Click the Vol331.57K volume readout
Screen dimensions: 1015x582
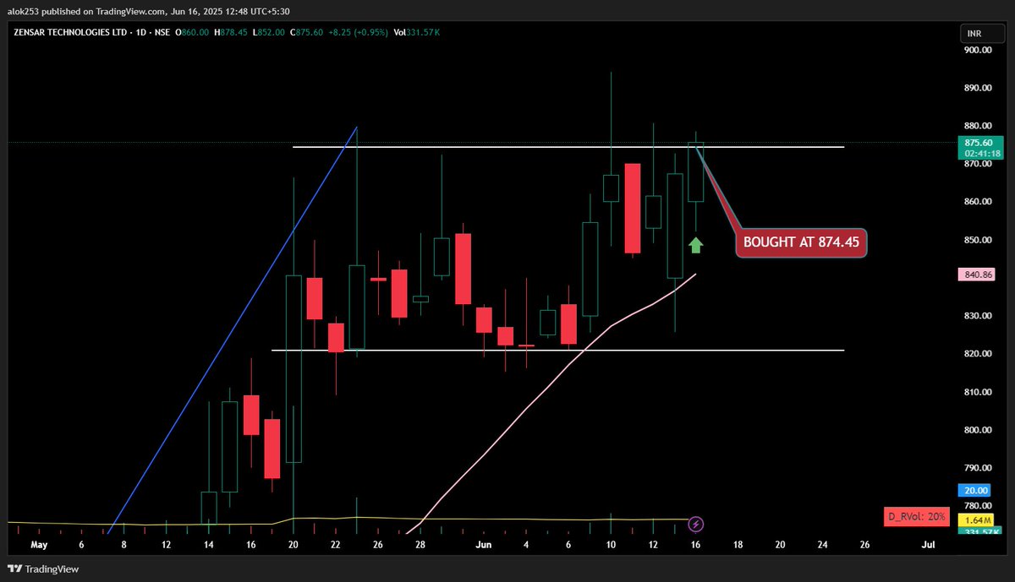[x=416, y=32]
